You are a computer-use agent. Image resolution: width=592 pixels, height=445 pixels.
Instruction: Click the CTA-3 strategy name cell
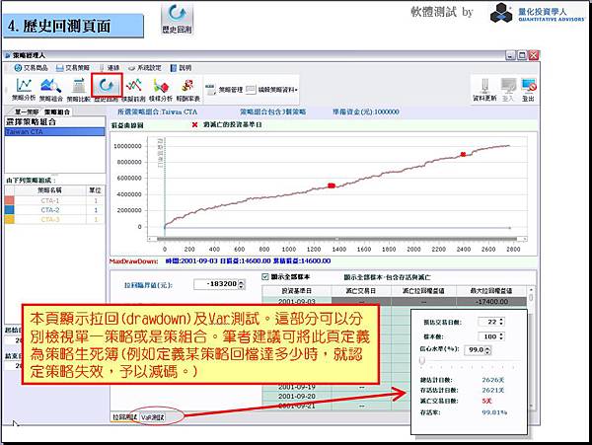pyautogui.click(x=50, y=219)
